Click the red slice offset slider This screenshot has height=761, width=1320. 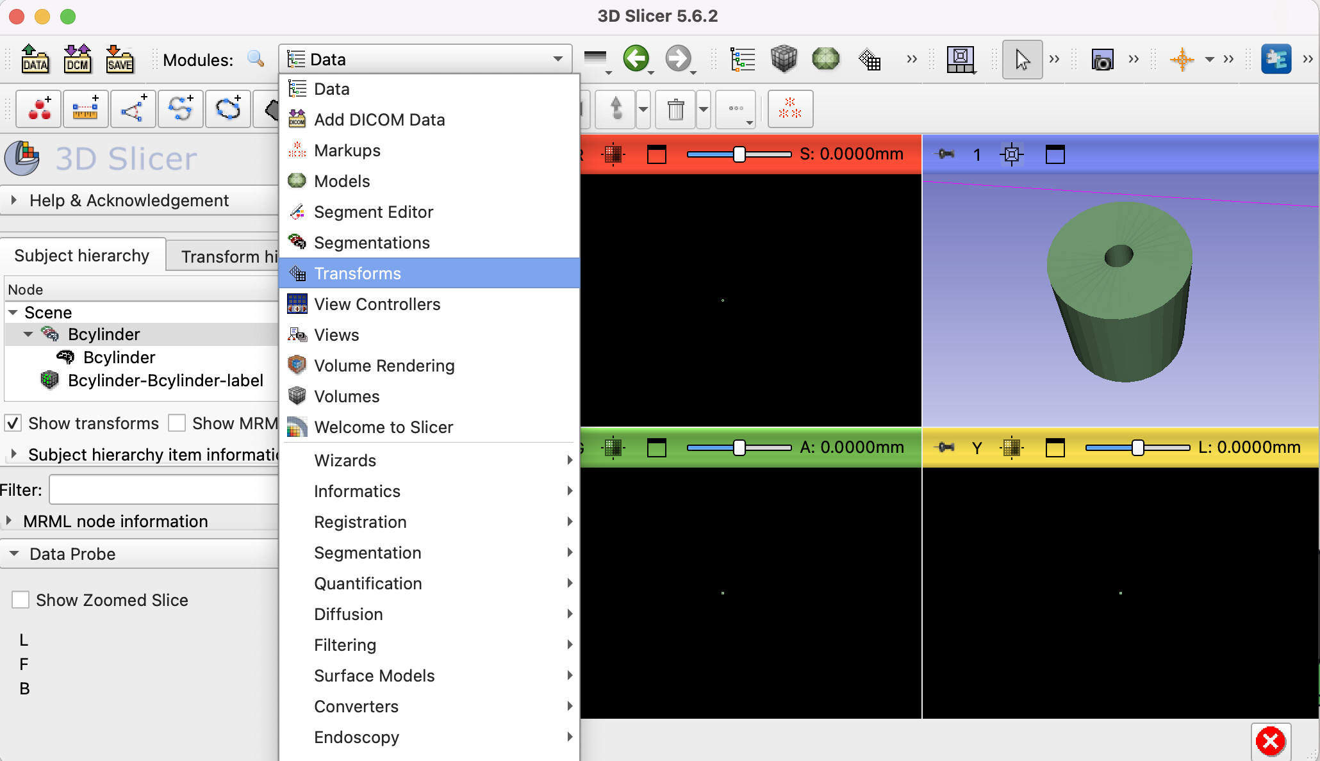point(739,154)
